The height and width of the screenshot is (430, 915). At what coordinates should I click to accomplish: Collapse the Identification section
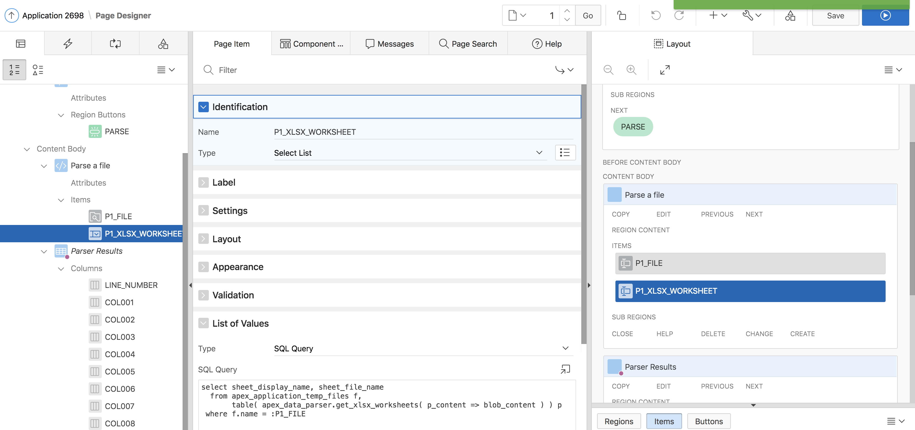pos(204,107)
